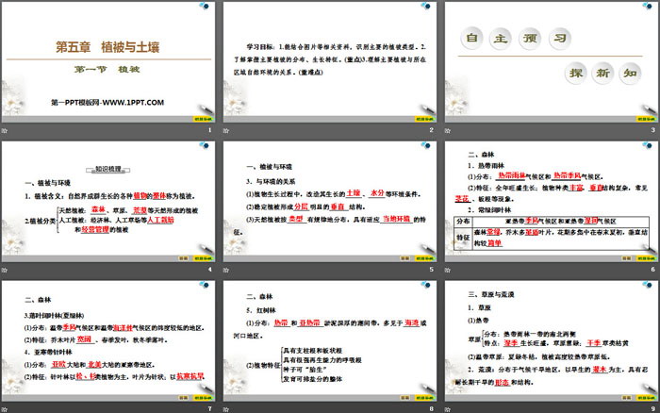660x413 pixels.
Task: Click animation star icon under slide 5
Action: tap(226, 270)
